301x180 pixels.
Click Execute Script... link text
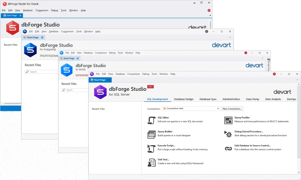(x=166, y=145)
